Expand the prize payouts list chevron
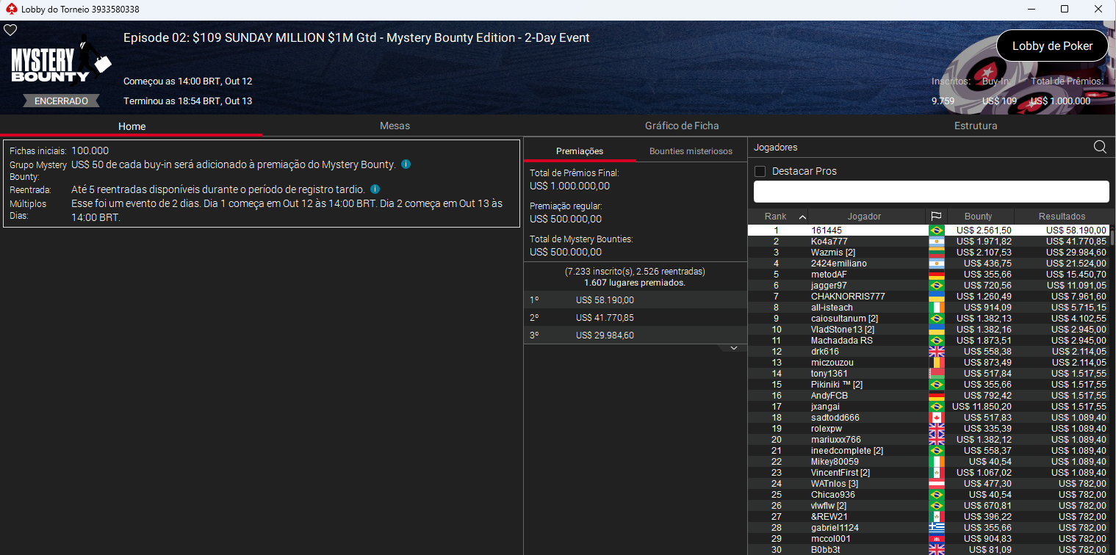The width and height of the screenshot is (1116, 555). pyautogui.click(x=732, y=348)
